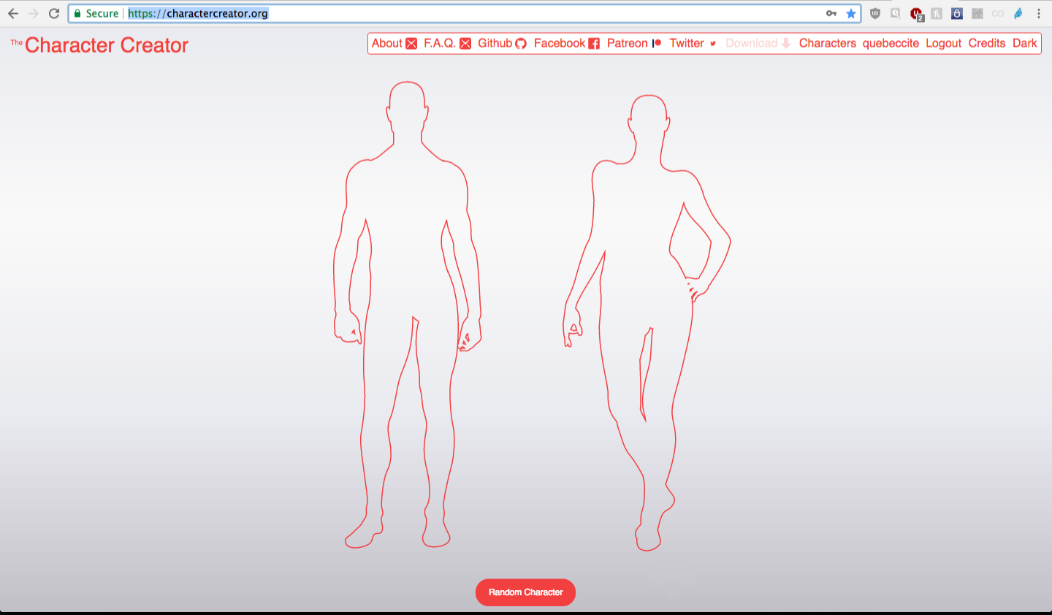Image resolution: width=1052 pixels, height=615 pixels.
Task: Click the blue bookmark star
Action: click(851, 13)
